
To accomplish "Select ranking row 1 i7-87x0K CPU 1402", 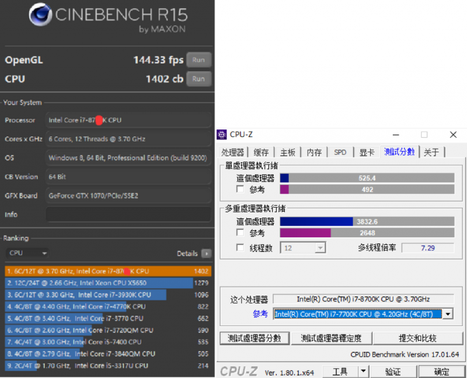I will pyautogui.click(x=108, y=271).
